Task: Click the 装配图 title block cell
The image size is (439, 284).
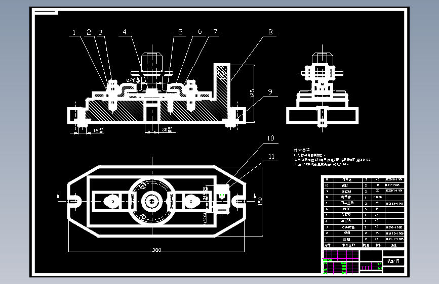Action: (393, 261)
